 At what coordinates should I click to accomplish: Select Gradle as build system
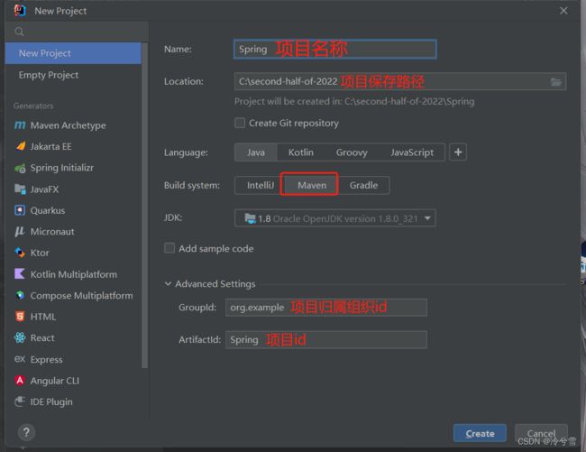[364, 185]
